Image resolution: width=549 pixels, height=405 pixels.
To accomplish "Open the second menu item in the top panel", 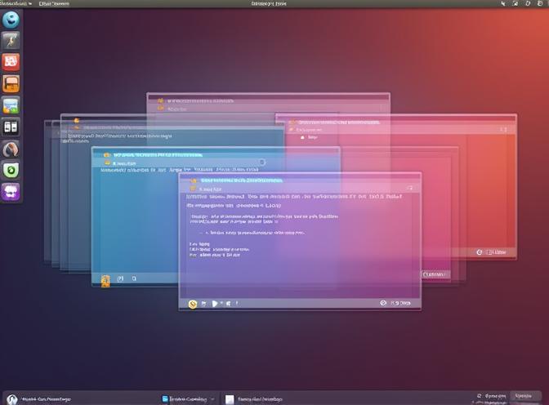I will (54, 4).
